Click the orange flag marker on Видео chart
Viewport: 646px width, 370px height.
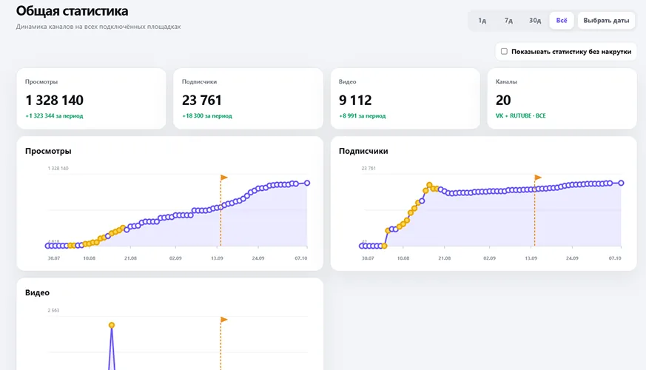click(223, 320)
